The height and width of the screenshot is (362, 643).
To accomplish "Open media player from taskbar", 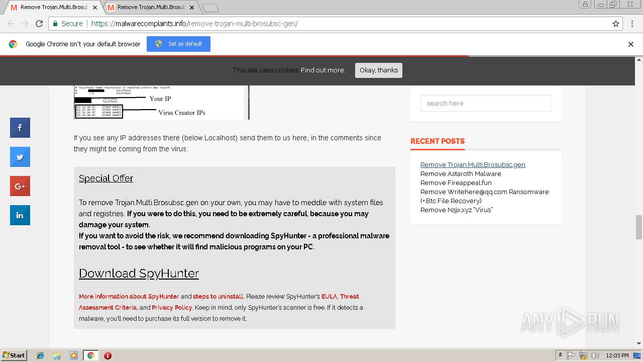I will [x=74, y=355].
